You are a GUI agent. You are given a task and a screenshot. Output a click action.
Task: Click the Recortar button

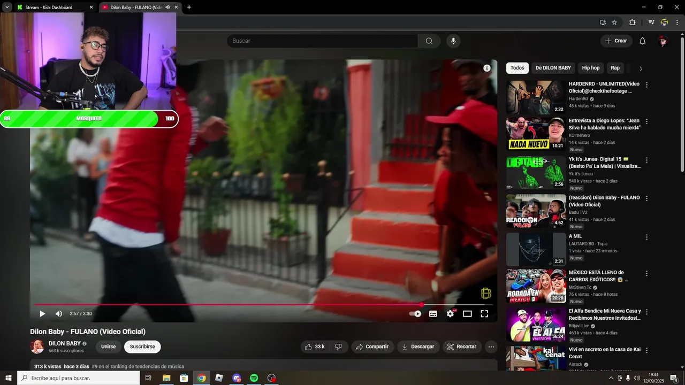[x=462, y=346]
